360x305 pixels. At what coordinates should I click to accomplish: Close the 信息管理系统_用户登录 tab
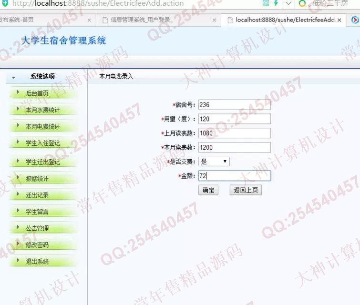pyautogui.click(x=214, y=20)
